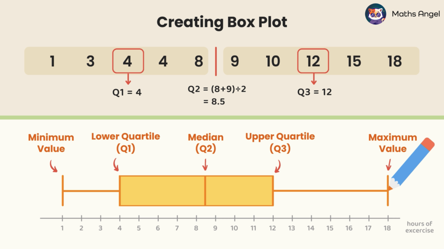Click the blue pencil illustration

[x=412, y=164]
